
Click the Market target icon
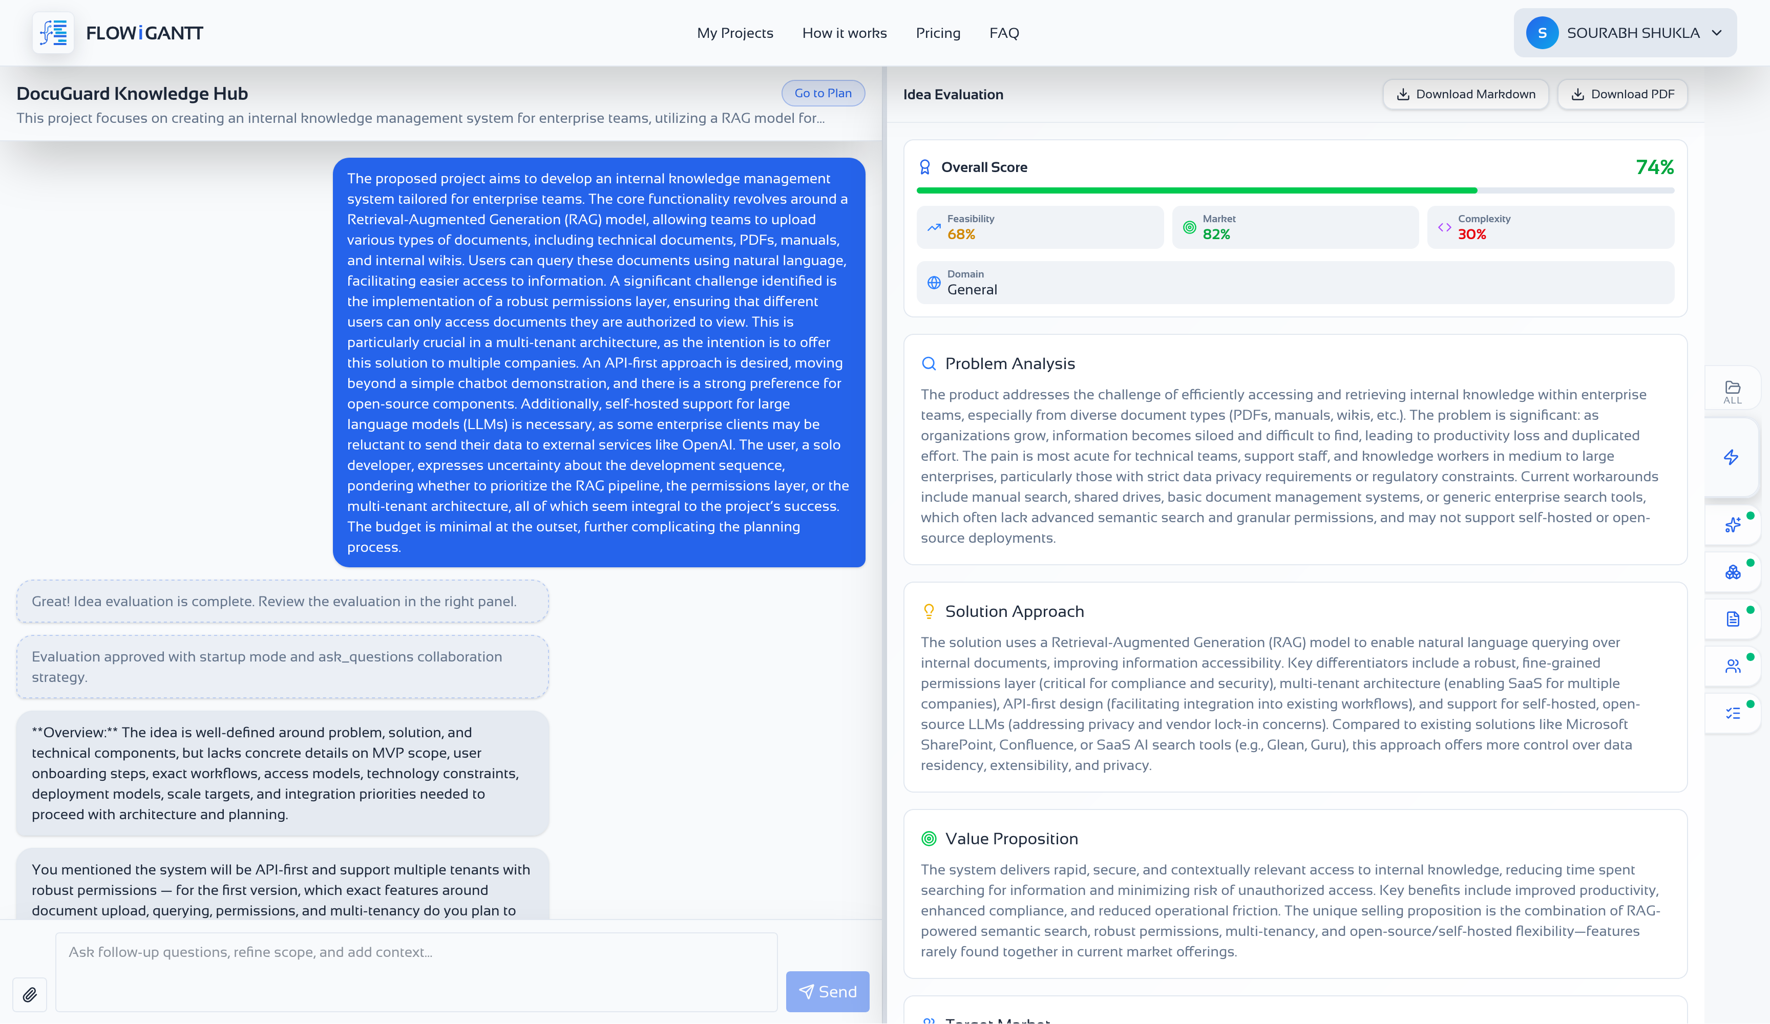[x=1189, y=227]
